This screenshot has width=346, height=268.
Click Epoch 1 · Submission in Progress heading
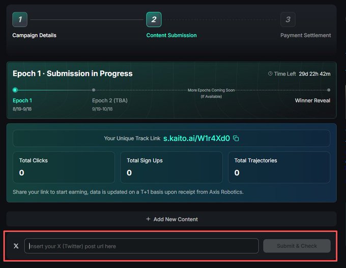pyautogui.click(x=73, y=73)
